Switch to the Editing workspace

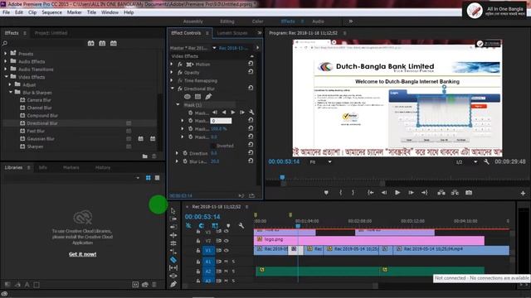point(227,22)
